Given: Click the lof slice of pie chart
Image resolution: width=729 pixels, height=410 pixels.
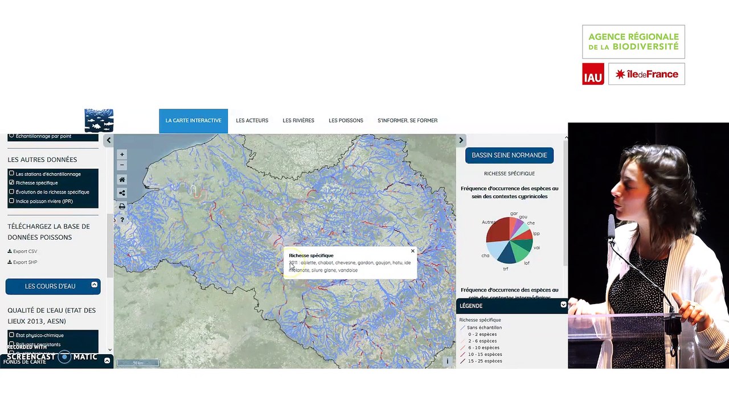Looking at the screenshot, I should pyautogui.click(x=519, y=252).
